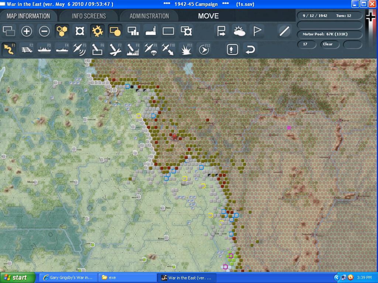Open the INFO SCREENS tab
The width and height of the screenshot is (378, 283).
pos(89,16)
